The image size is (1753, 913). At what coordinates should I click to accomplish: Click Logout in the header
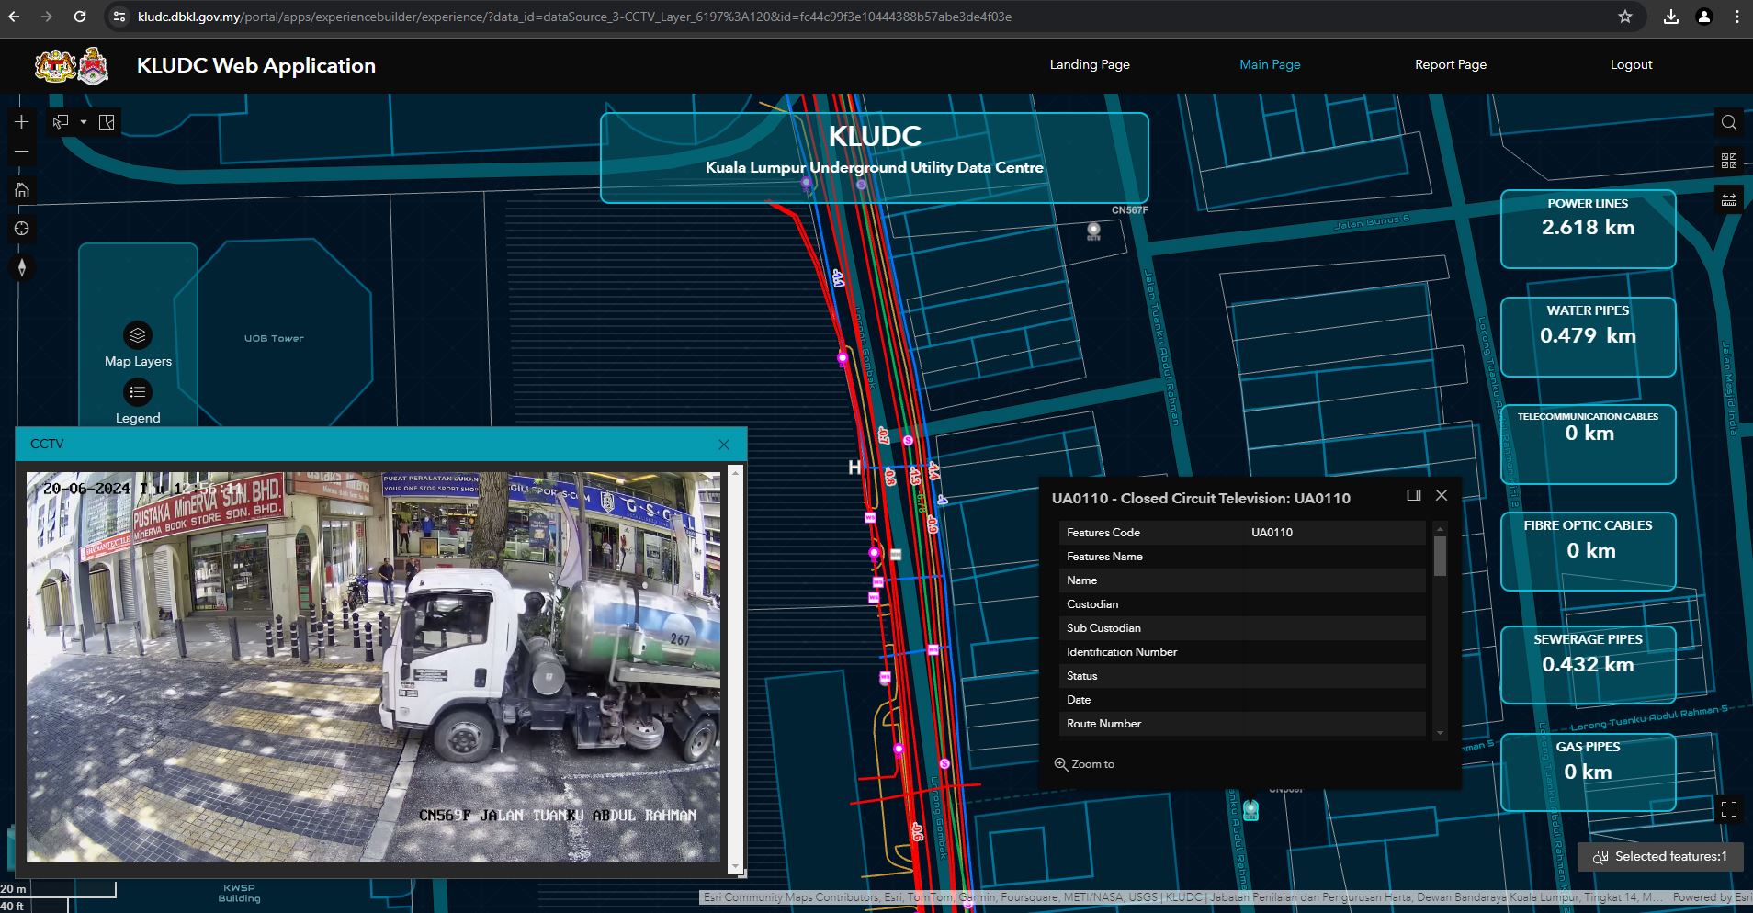(1631, 64)
